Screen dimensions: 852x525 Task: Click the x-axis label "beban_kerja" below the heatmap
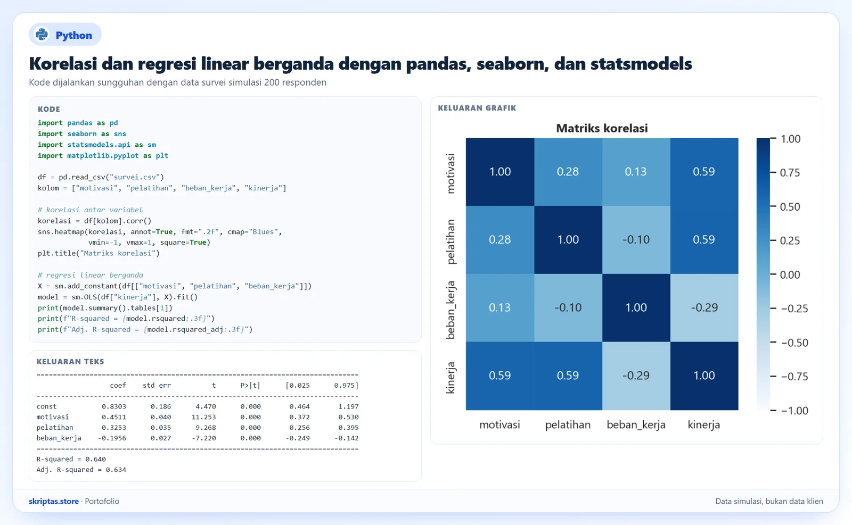[636, 425]
